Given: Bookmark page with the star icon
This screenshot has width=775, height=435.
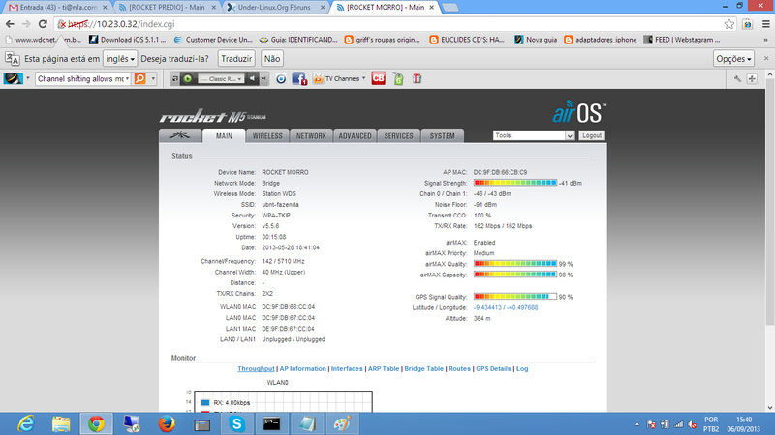Looking at the screenshot, I should [729, 24].
